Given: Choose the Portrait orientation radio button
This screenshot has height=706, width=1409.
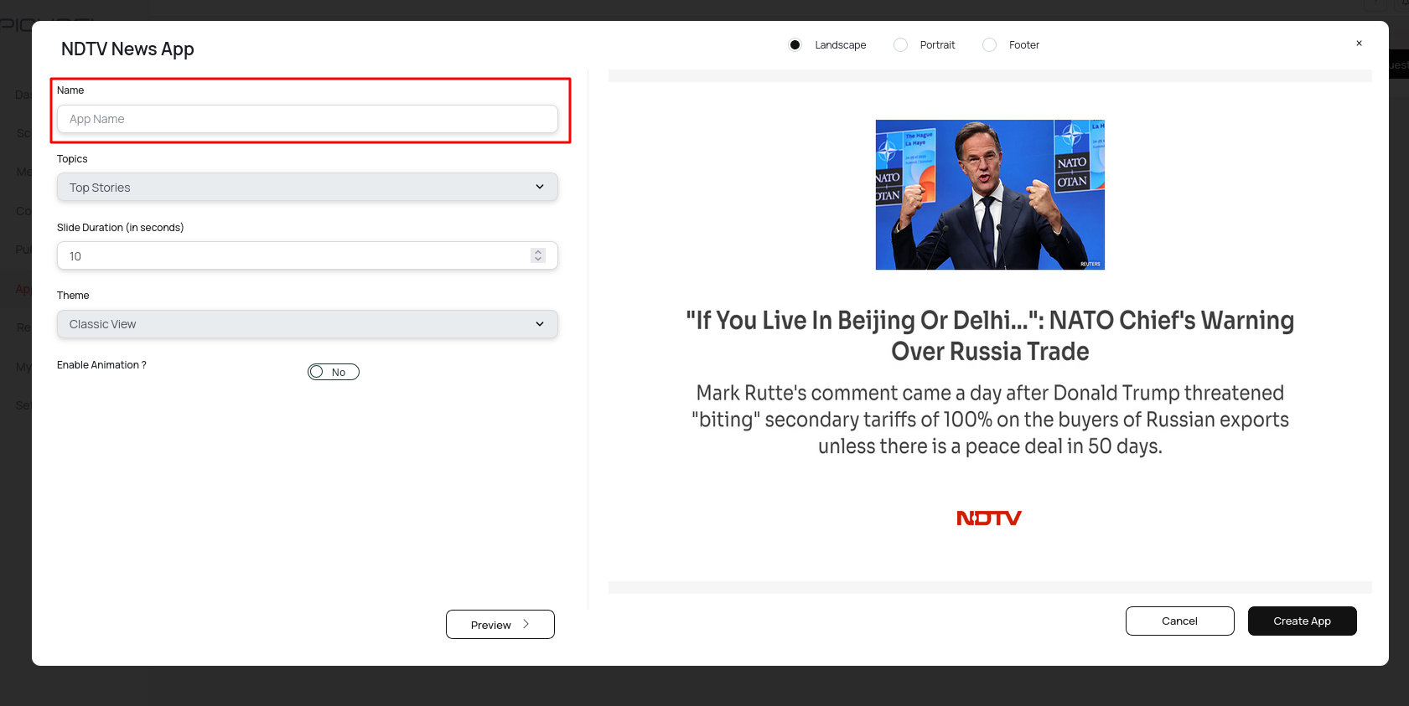Looking at the screenshot, I should tap(900, 45).
